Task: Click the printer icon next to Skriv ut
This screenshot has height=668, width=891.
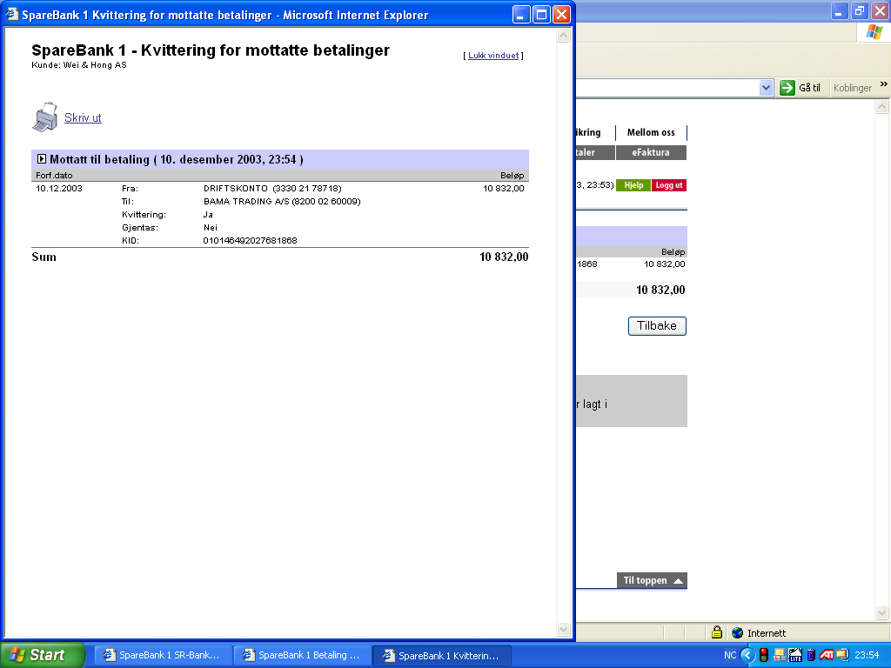Action: point(45,117)
